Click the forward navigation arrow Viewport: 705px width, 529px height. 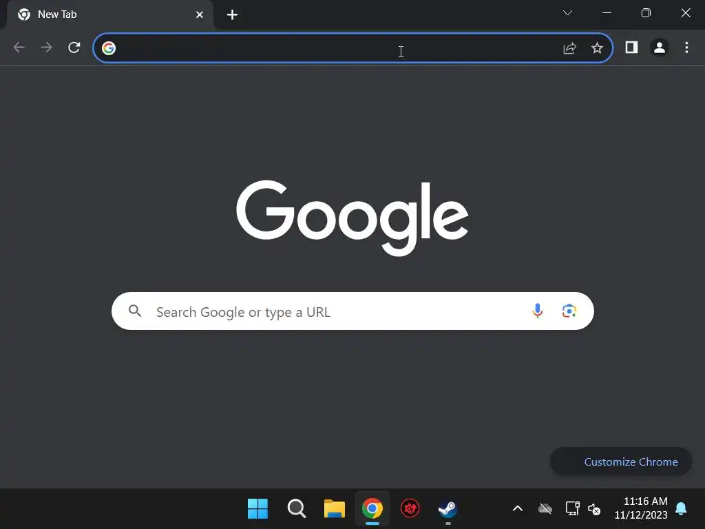click(46, 48)
